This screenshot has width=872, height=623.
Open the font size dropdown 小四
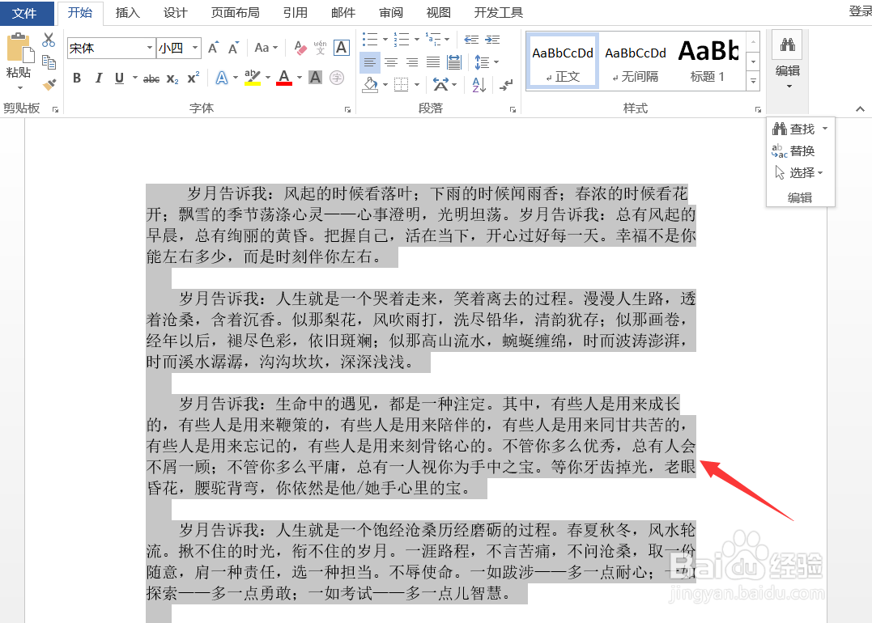click(194, 49)
